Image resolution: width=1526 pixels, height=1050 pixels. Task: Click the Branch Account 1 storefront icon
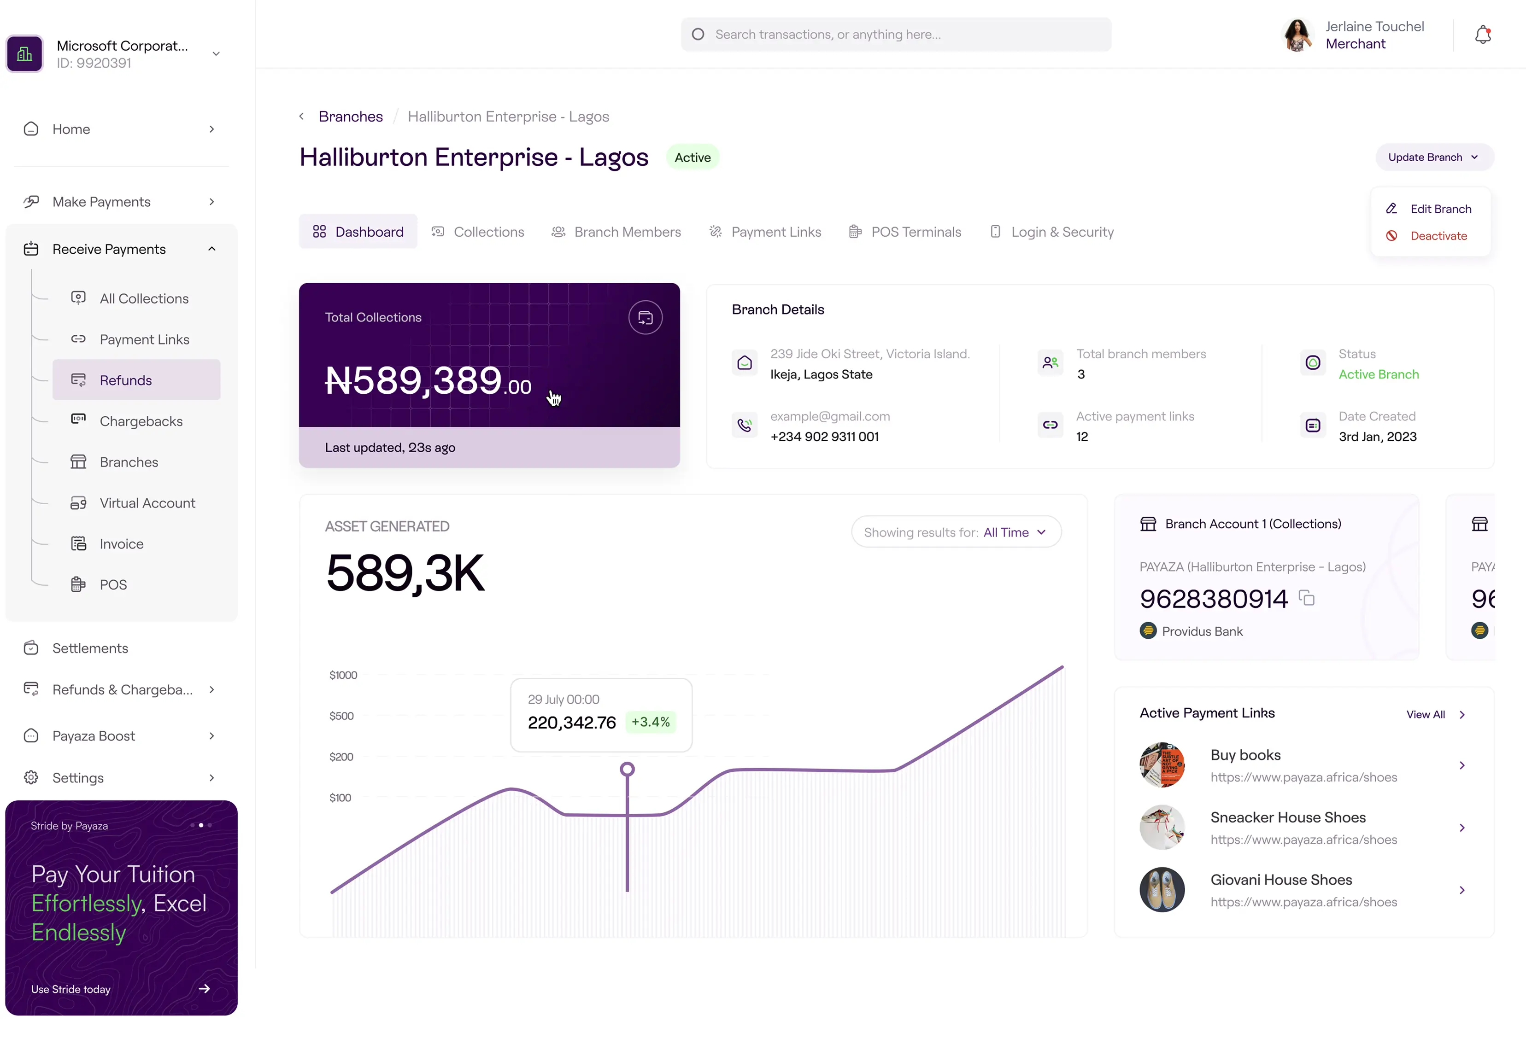coord(1148,524)
